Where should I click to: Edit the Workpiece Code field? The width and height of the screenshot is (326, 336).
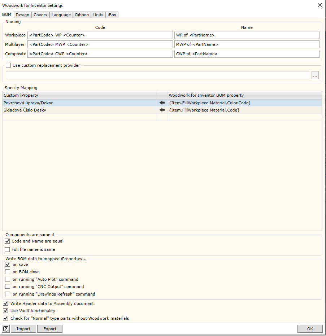tap(100, 35)
